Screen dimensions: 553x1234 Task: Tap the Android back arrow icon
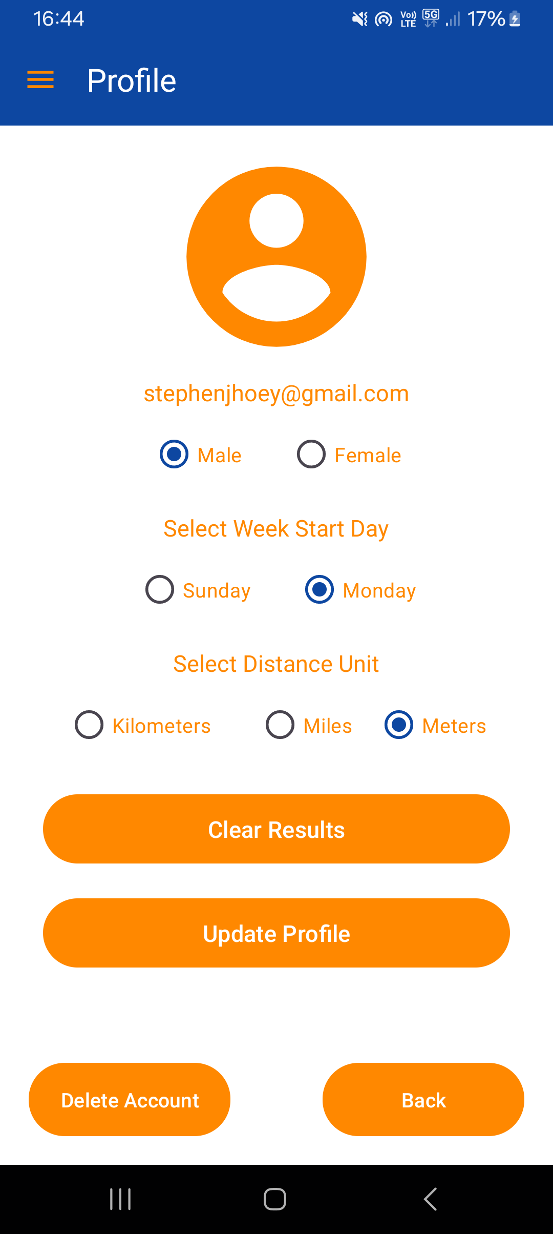coord(430,1199)
